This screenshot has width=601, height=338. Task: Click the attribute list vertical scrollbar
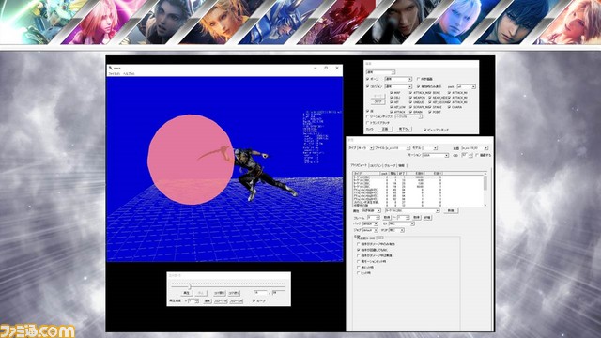(x=485, y=190)
